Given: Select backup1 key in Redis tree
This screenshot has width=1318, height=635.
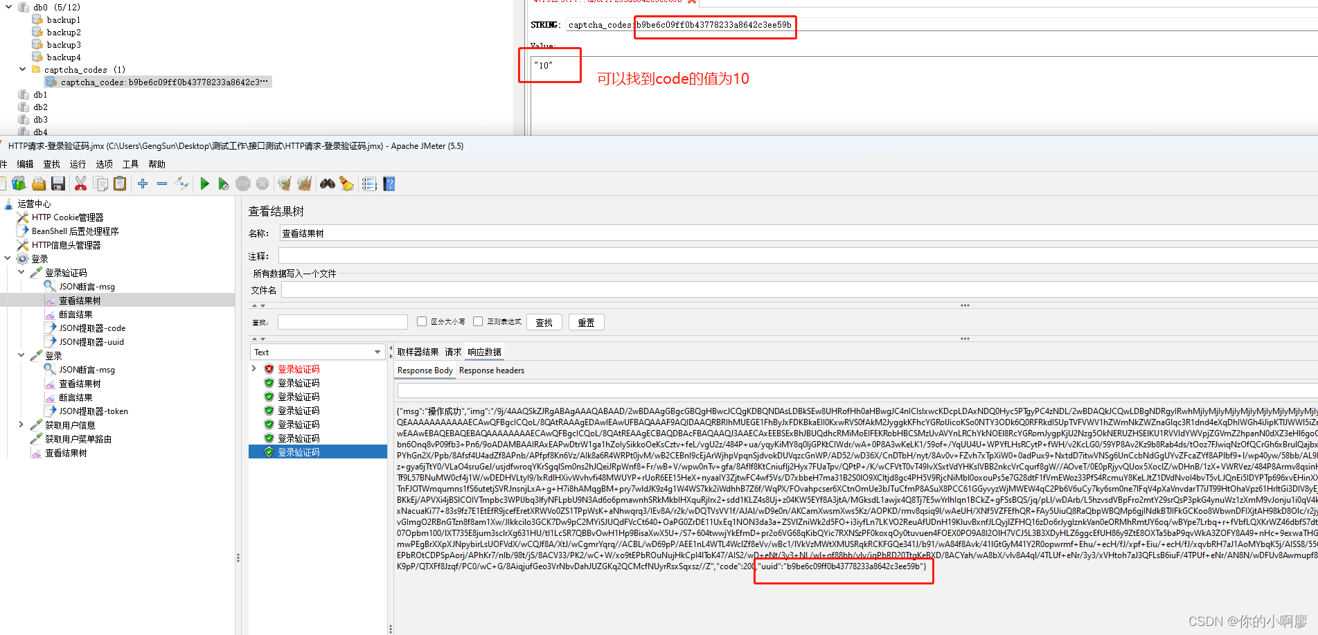Looking at the screenshot, I should [x=64, y=20].
